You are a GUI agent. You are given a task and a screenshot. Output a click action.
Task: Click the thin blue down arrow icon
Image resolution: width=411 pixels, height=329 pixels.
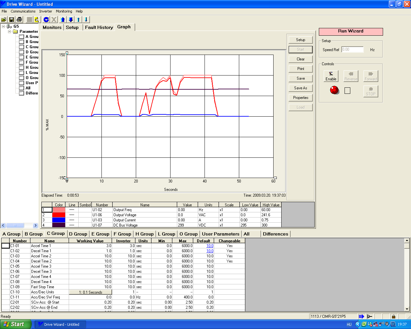click(86, 20)
